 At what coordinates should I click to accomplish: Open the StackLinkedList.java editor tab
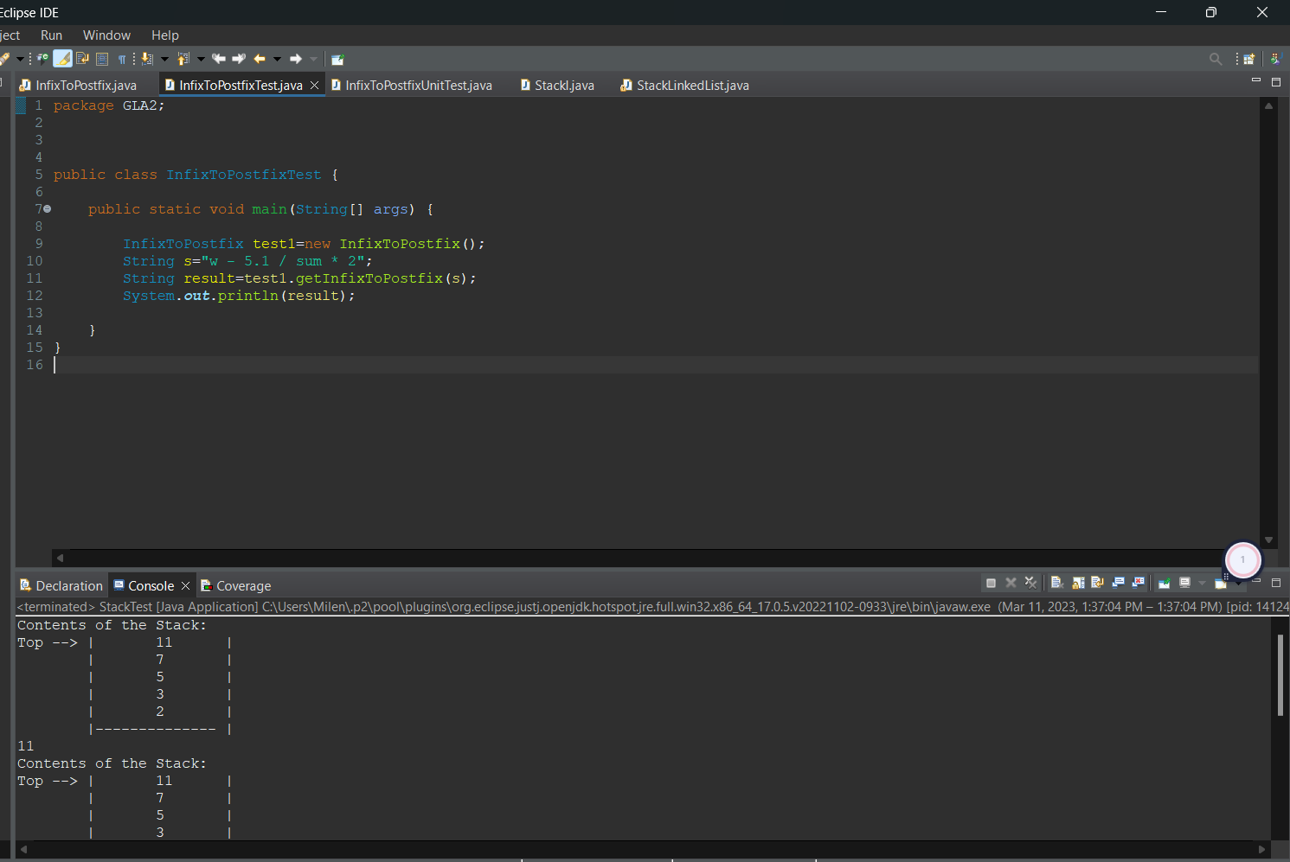pos(684,85)
